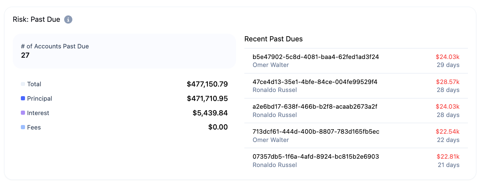The height and width of the screenshot is (184, 483).
Task: Click the # of Accounts Past Due card
Action: coord(124,51)
